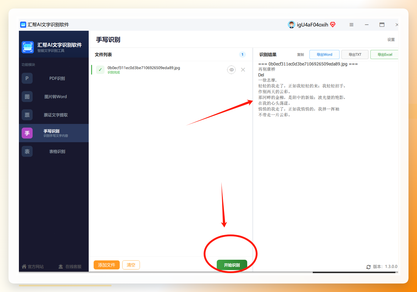
Task: Select the purple 手写识别 icon
Action: click(27, 133)
